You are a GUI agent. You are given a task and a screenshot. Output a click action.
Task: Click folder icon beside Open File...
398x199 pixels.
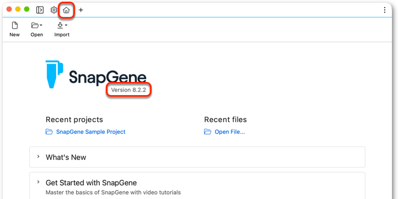pos(208,131)
